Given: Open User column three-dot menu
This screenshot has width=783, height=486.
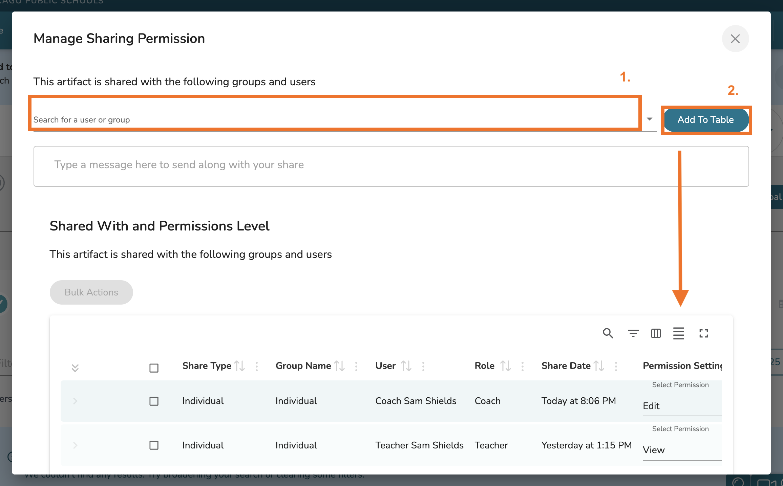Looking at the screenshot, I should [423, 366].
